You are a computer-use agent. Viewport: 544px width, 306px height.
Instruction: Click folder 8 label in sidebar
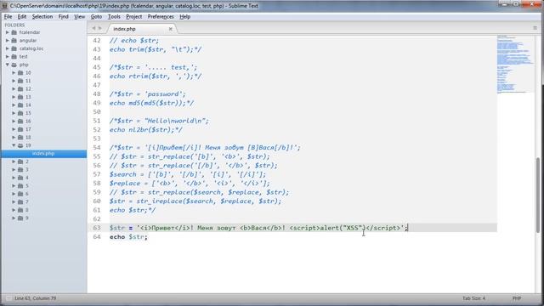pyautogui.click(x=26, y=210)
